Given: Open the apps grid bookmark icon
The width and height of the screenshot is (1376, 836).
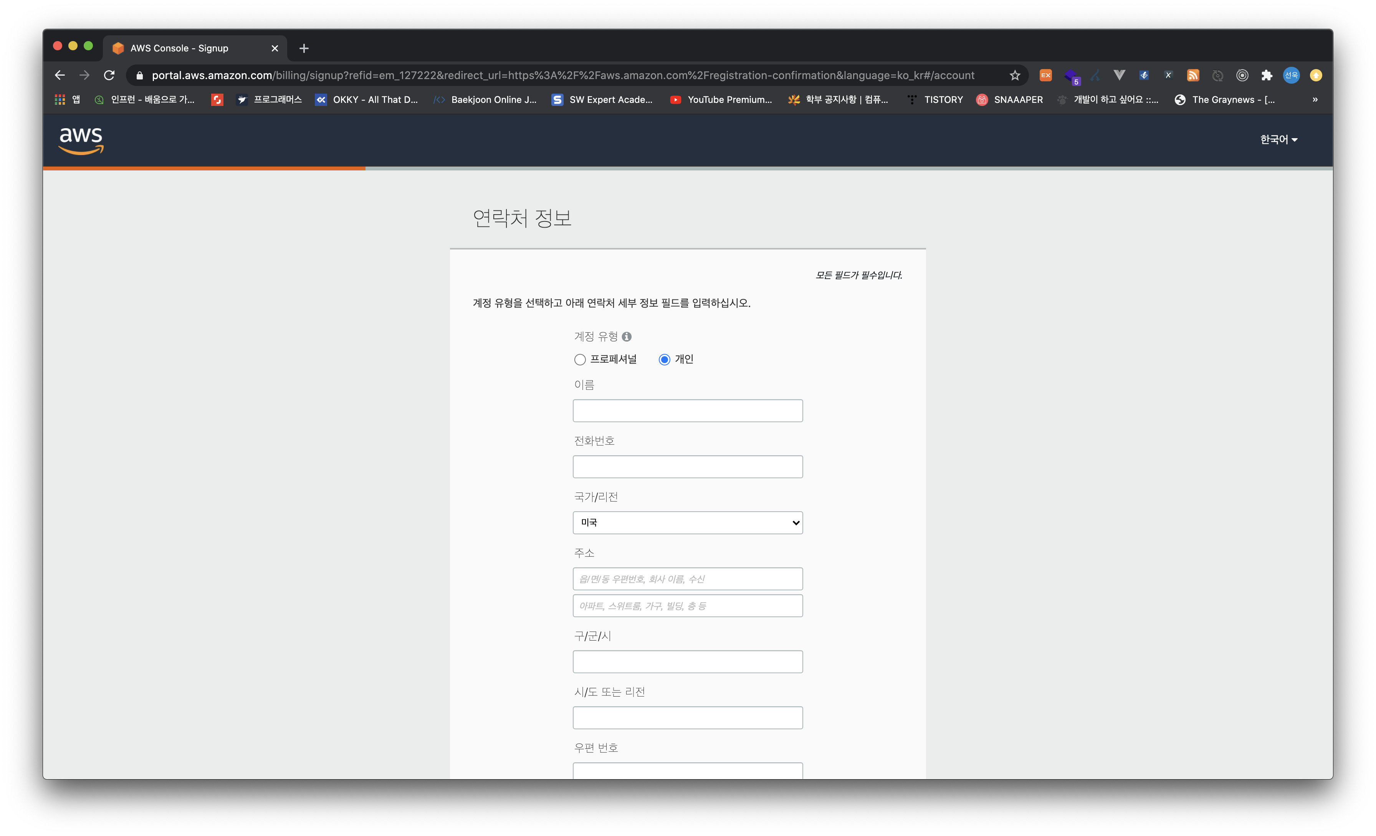Looking at the screenshot, I should (x=60, y=99).
